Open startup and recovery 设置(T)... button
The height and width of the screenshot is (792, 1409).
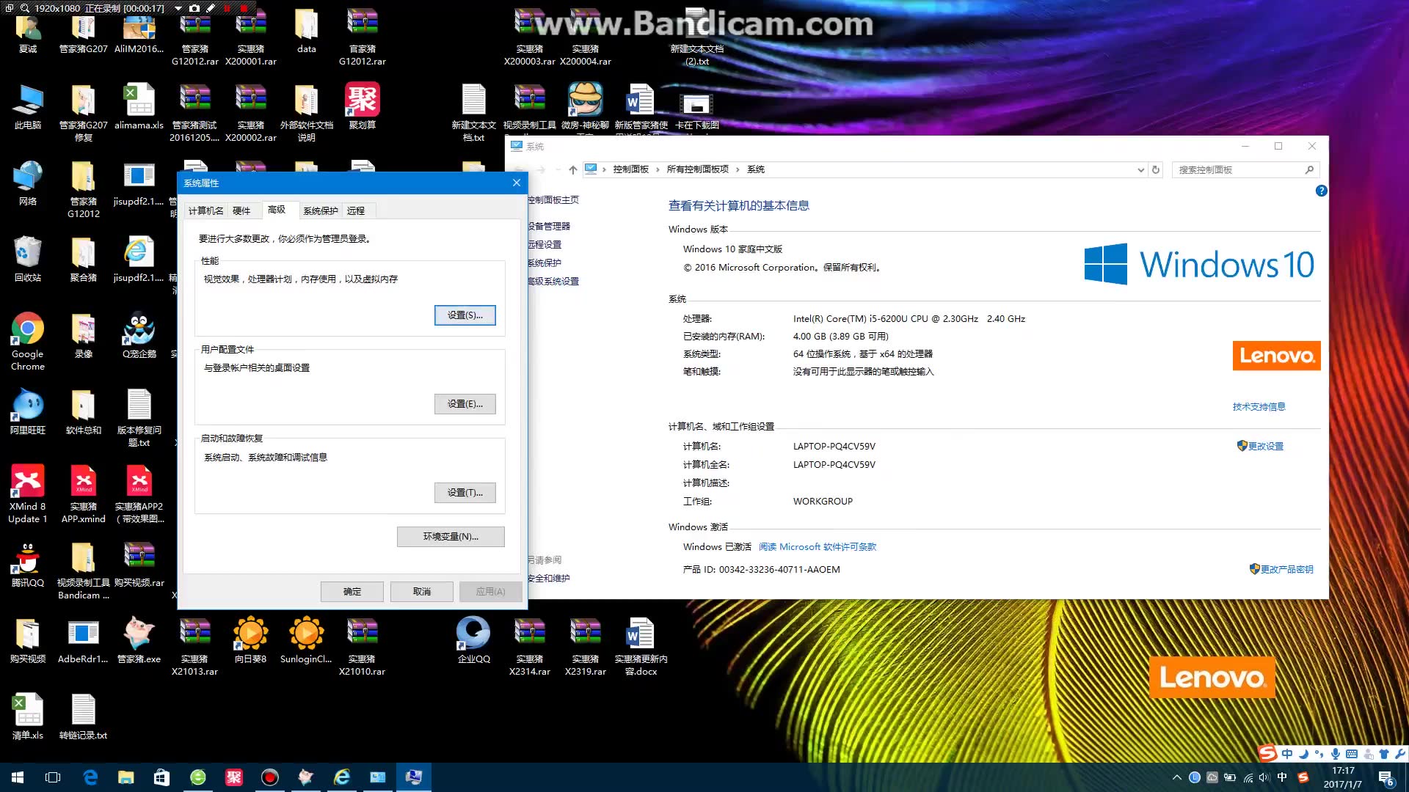[x=465, y=493]
